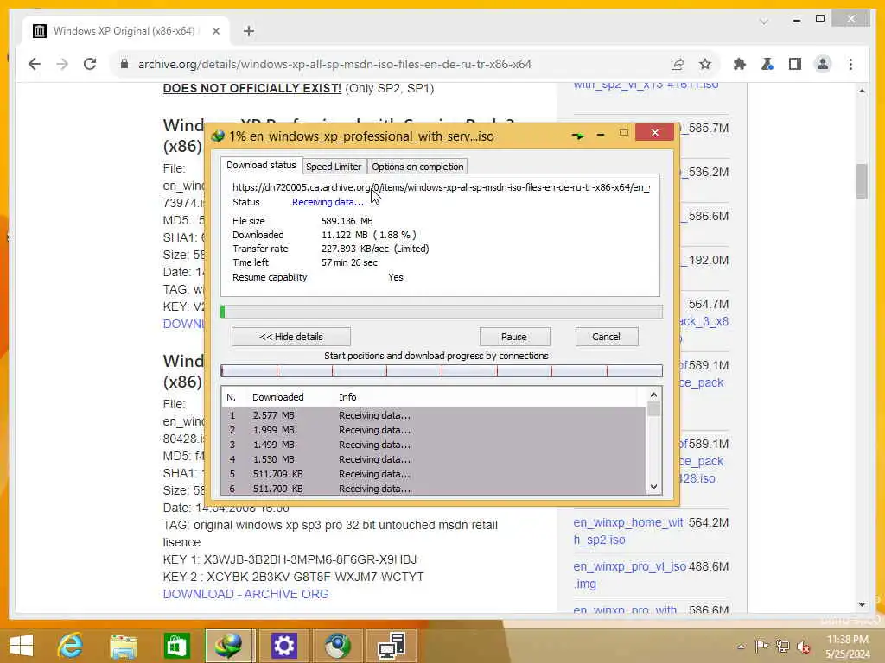Select connection row 4 with 1.530 MB
The width and height of the screenshot is (885, 663).
[x=434, y=459]
